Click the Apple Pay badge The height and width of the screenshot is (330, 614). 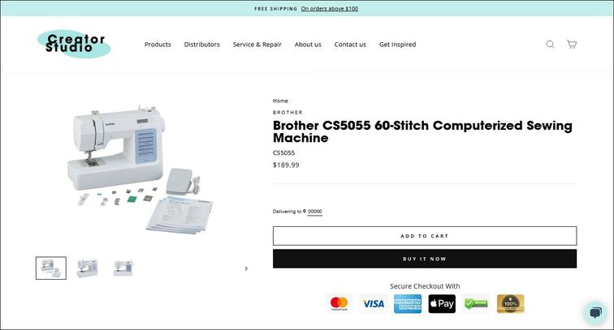(x=442, y=303)
